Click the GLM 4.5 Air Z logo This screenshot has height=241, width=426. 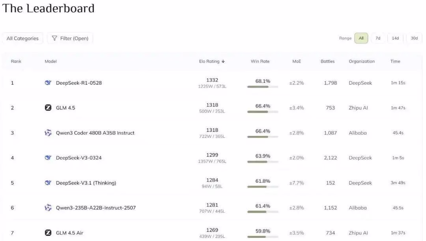point(48,233)
